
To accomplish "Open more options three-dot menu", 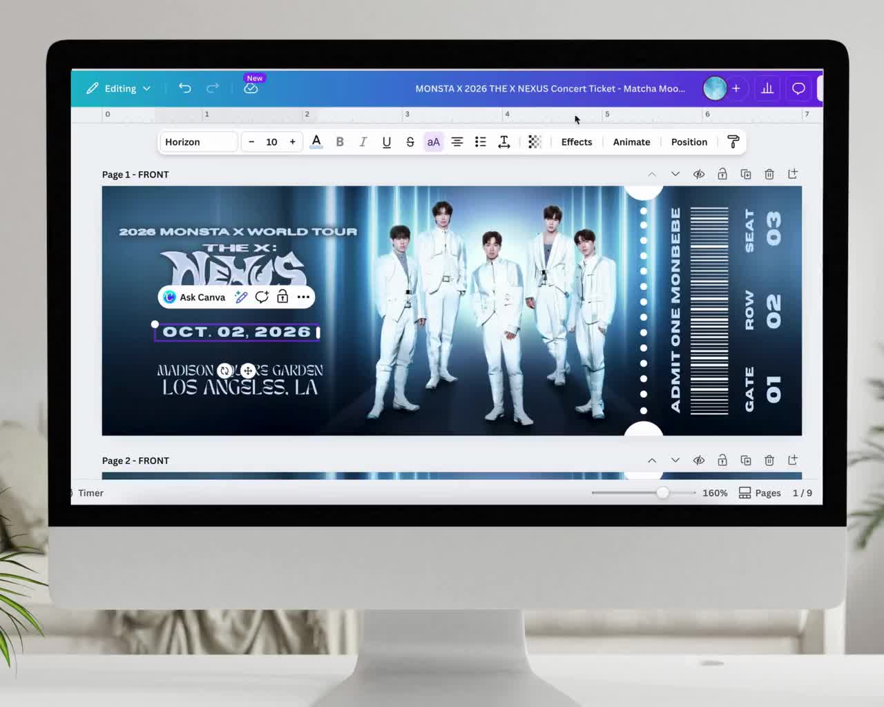I will pyautogui.click(x=303, y=297).
